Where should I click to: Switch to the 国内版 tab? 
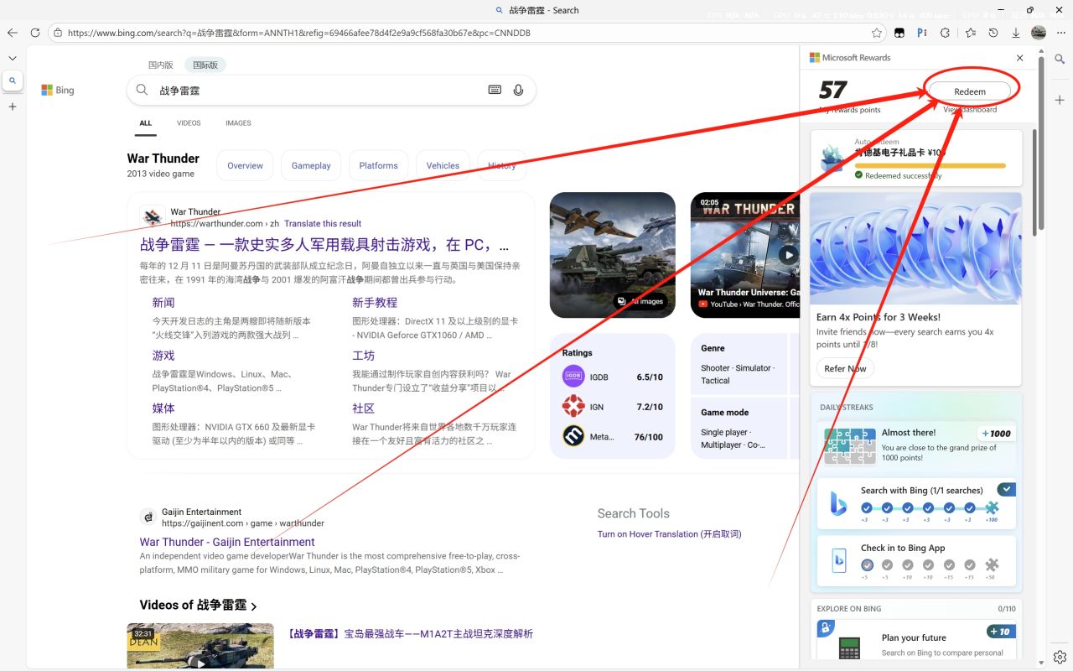point(161,65)
